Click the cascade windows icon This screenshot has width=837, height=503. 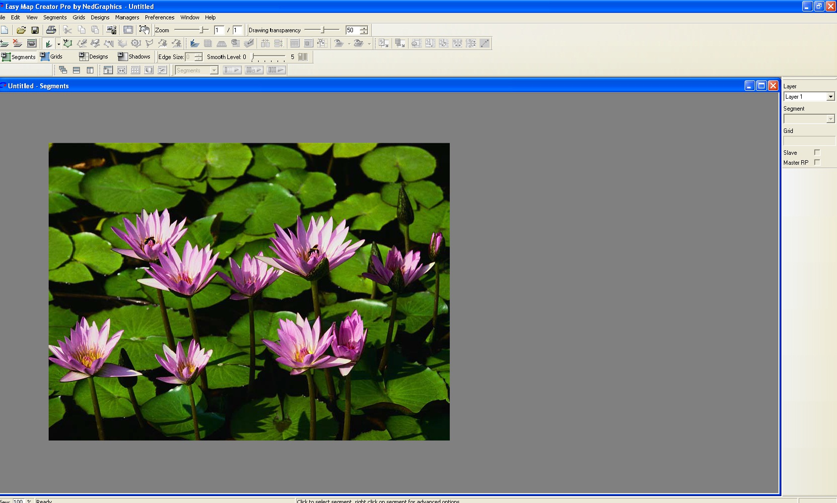click(x=63, y=70)
